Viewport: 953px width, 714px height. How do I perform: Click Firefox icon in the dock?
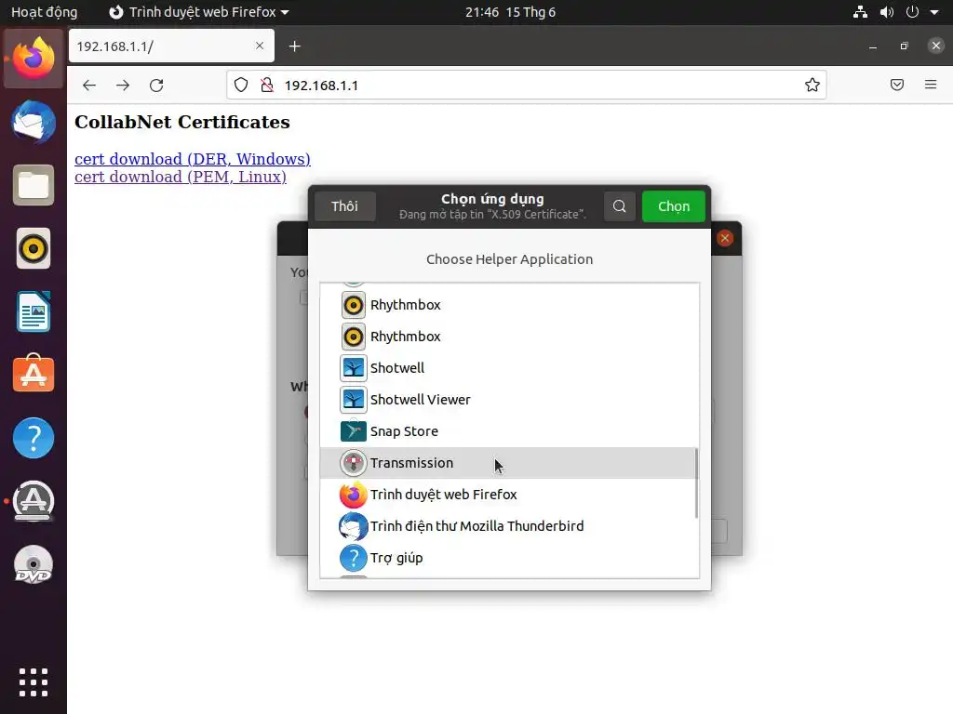pos(34,59)
